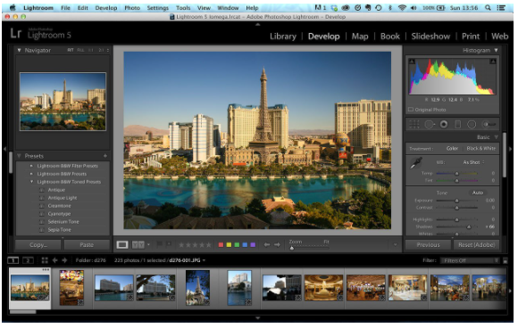518x328 pixels.
Task: Switch to Loupe view in toolbar
Action: (x=122, y=244)
